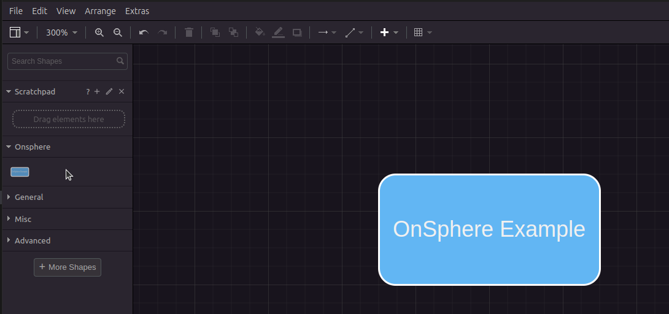
Task: Open the File menu
Action: pyautogui.click(x=16, y=11)
